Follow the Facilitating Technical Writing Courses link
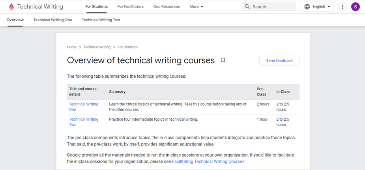The height and width of the screenshot is (170, 365). (208, 161)
